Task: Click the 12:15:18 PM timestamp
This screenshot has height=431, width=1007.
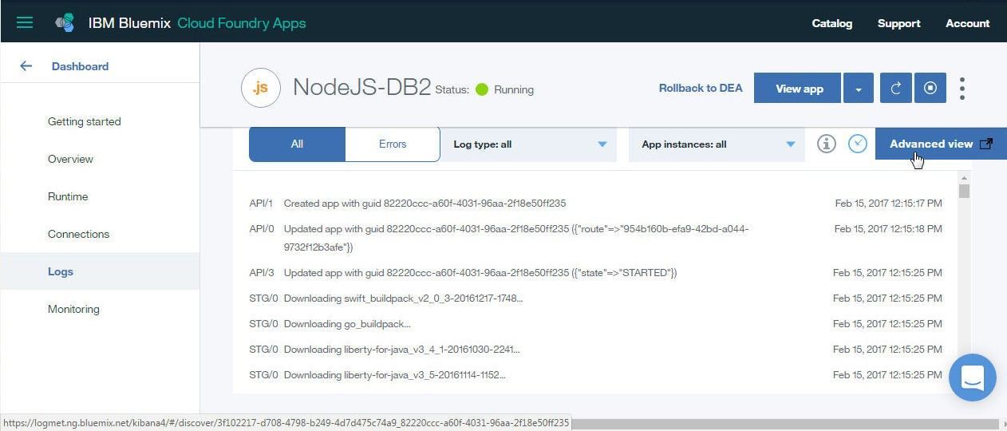Action: (x=888, y=229)
